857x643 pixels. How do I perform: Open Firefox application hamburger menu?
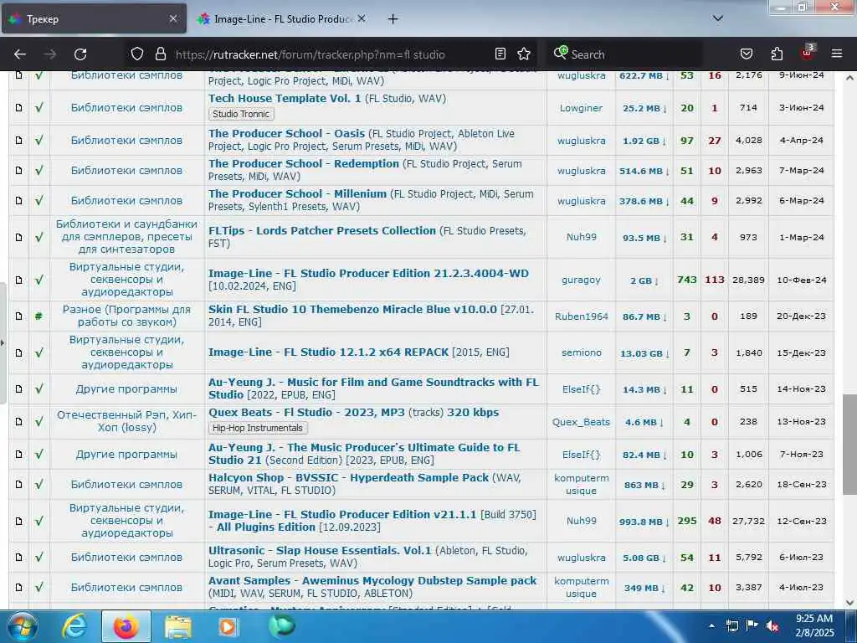(837, 54)
